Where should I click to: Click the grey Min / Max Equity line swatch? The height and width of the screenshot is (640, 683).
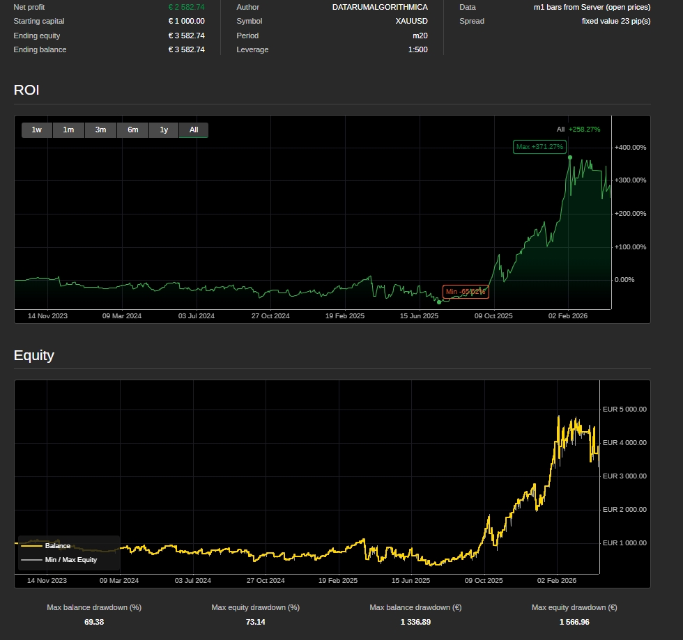tap(31, 559)
